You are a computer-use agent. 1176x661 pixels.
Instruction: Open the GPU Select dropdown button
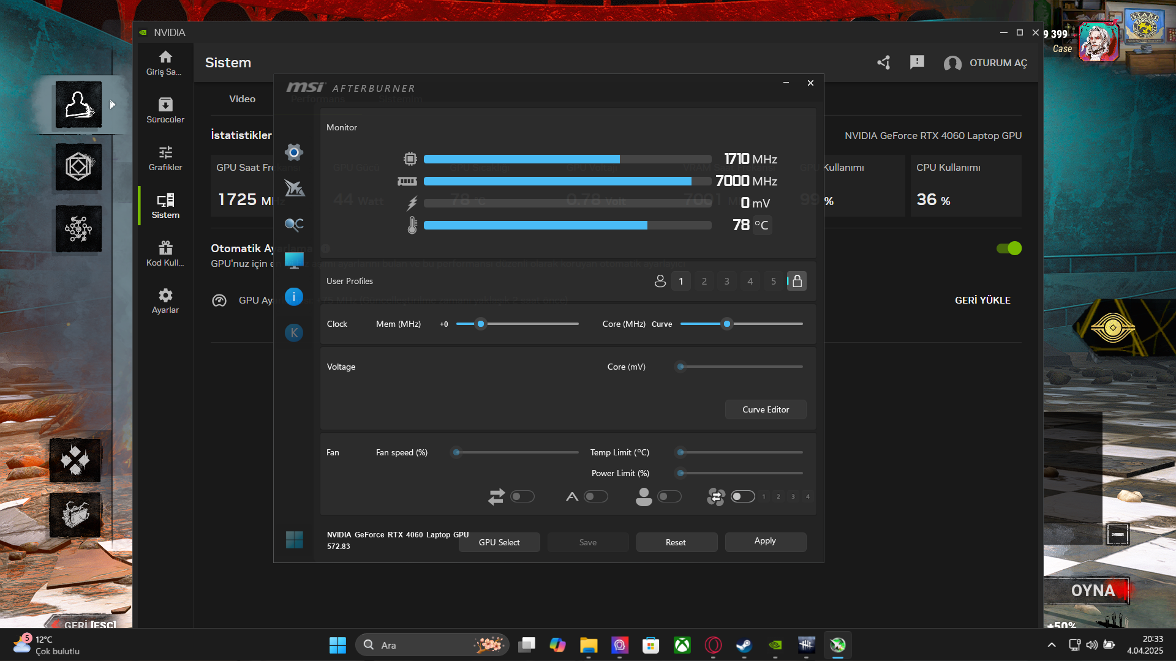coord(499,542)
